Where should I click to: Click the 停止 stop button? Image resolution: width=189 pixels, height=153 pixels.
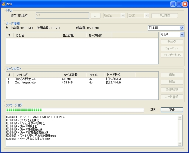click(172, 110)
